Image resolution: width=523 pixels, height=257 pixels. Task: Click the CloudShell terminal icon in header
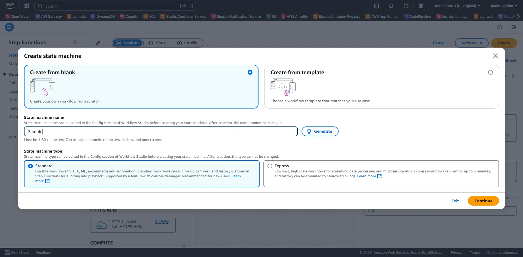click(376, 6)
